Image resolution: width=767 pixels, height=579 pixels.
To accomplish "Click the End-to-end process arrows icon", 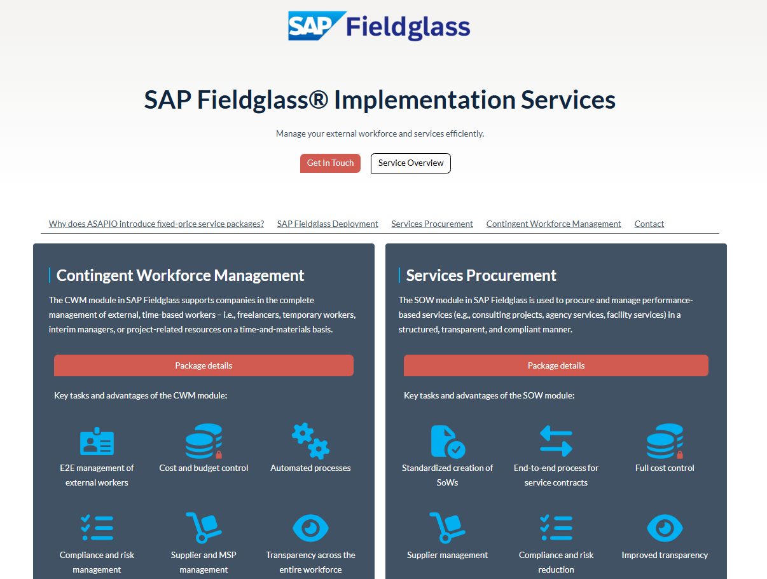I will (556, 441).
